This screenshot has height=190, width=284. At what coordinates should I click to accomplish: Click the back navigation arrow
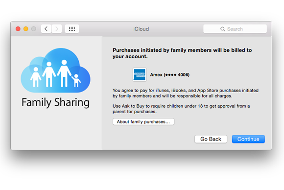click(46, 29)
